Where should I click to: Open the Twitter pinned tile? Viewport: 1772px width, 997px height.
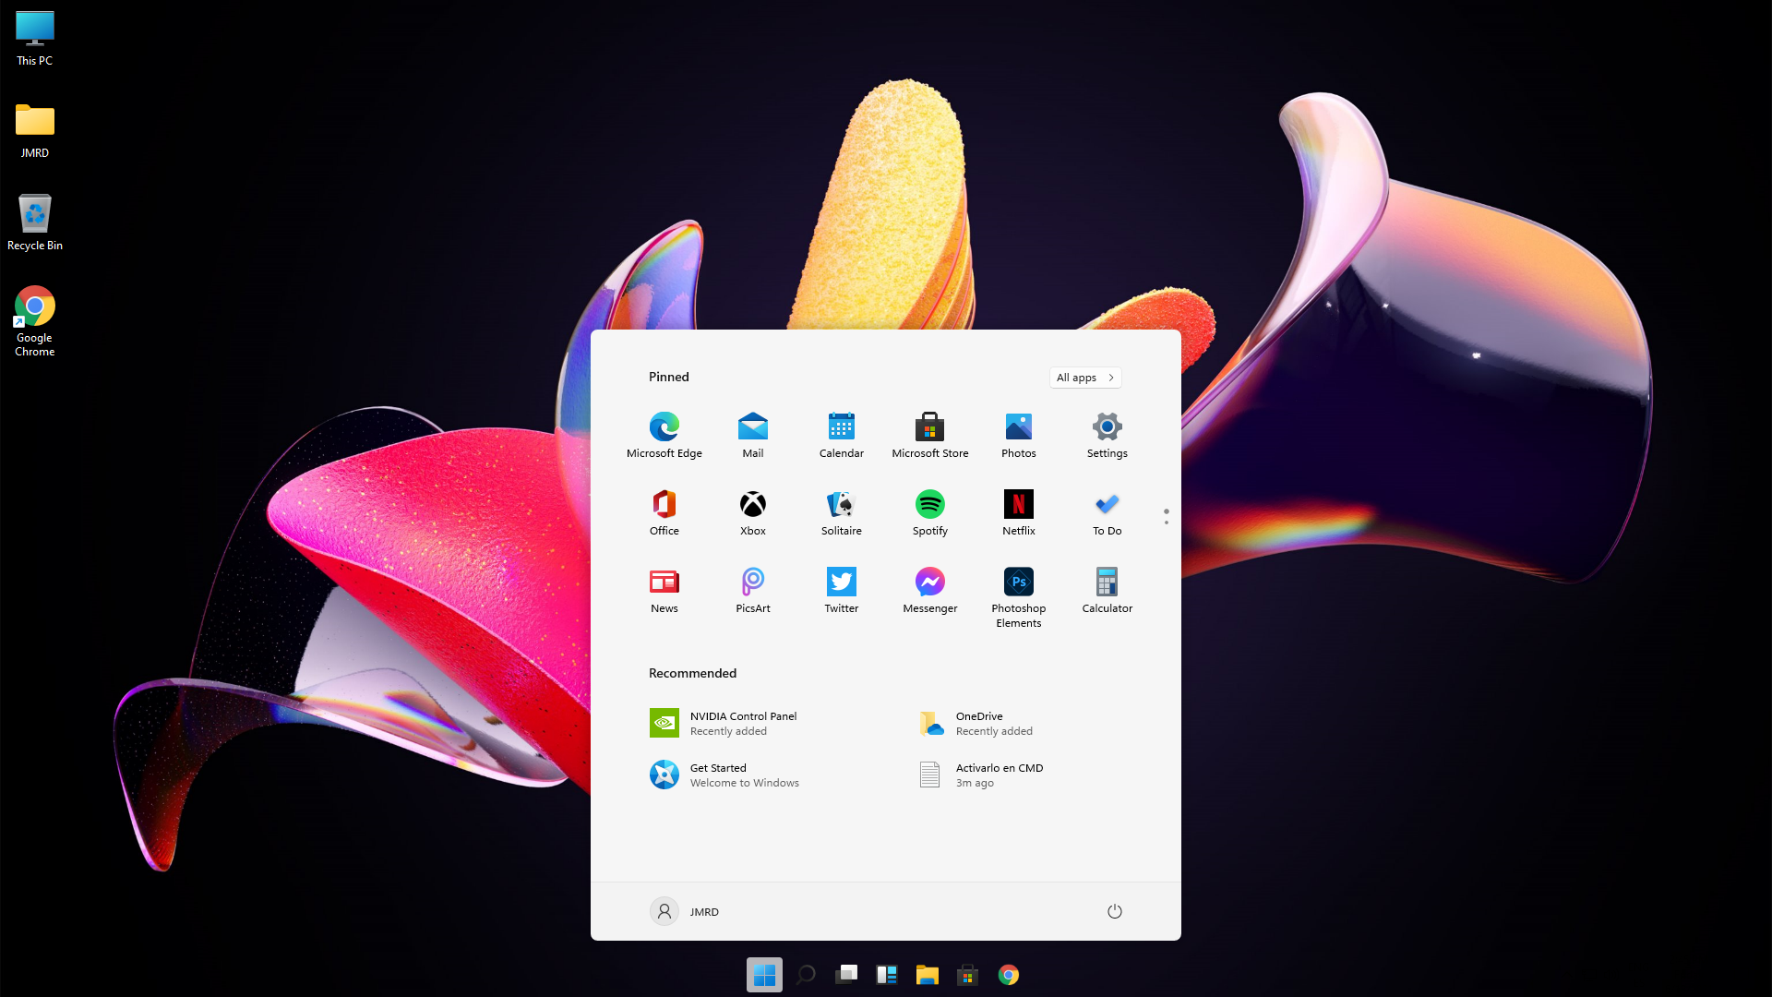[841, 589]
